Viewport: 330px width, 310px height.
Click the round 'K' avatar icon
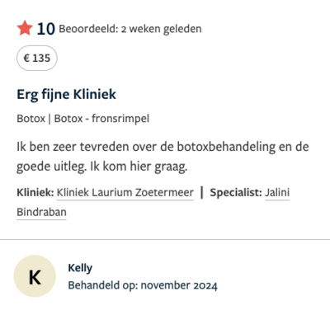[x=35, y=276]
